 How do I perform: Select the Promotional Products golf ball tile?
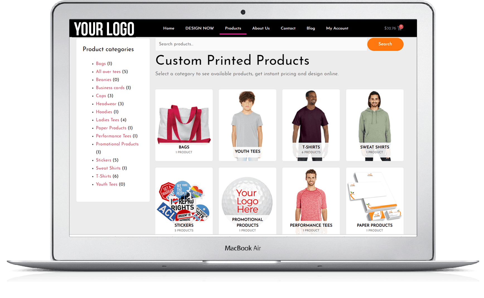click(x=248, y=201)
